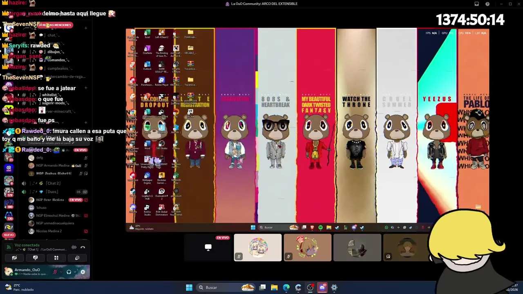Open Discord user settings gear
The width and height of the screenshot is (523, 294).
click(83, 272)
